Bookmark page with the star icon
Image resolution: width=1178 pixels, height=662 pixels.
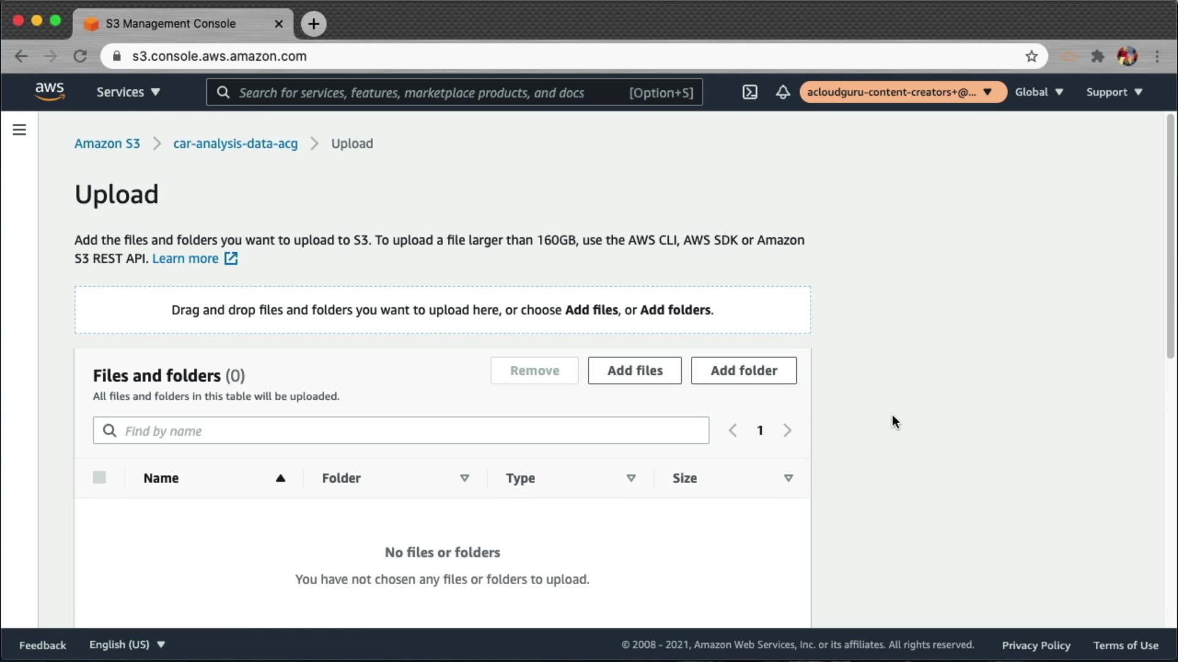coord(1031,56)
